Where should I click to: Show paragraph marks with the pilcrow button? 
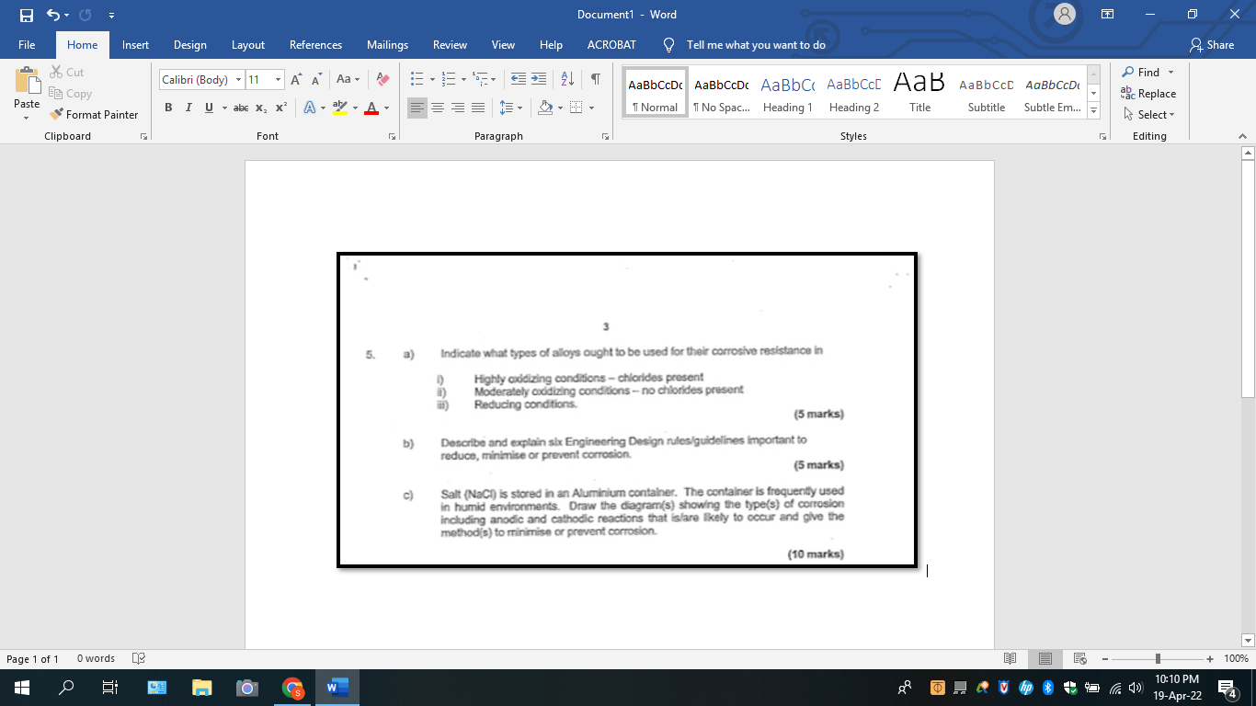click(595, 80)
